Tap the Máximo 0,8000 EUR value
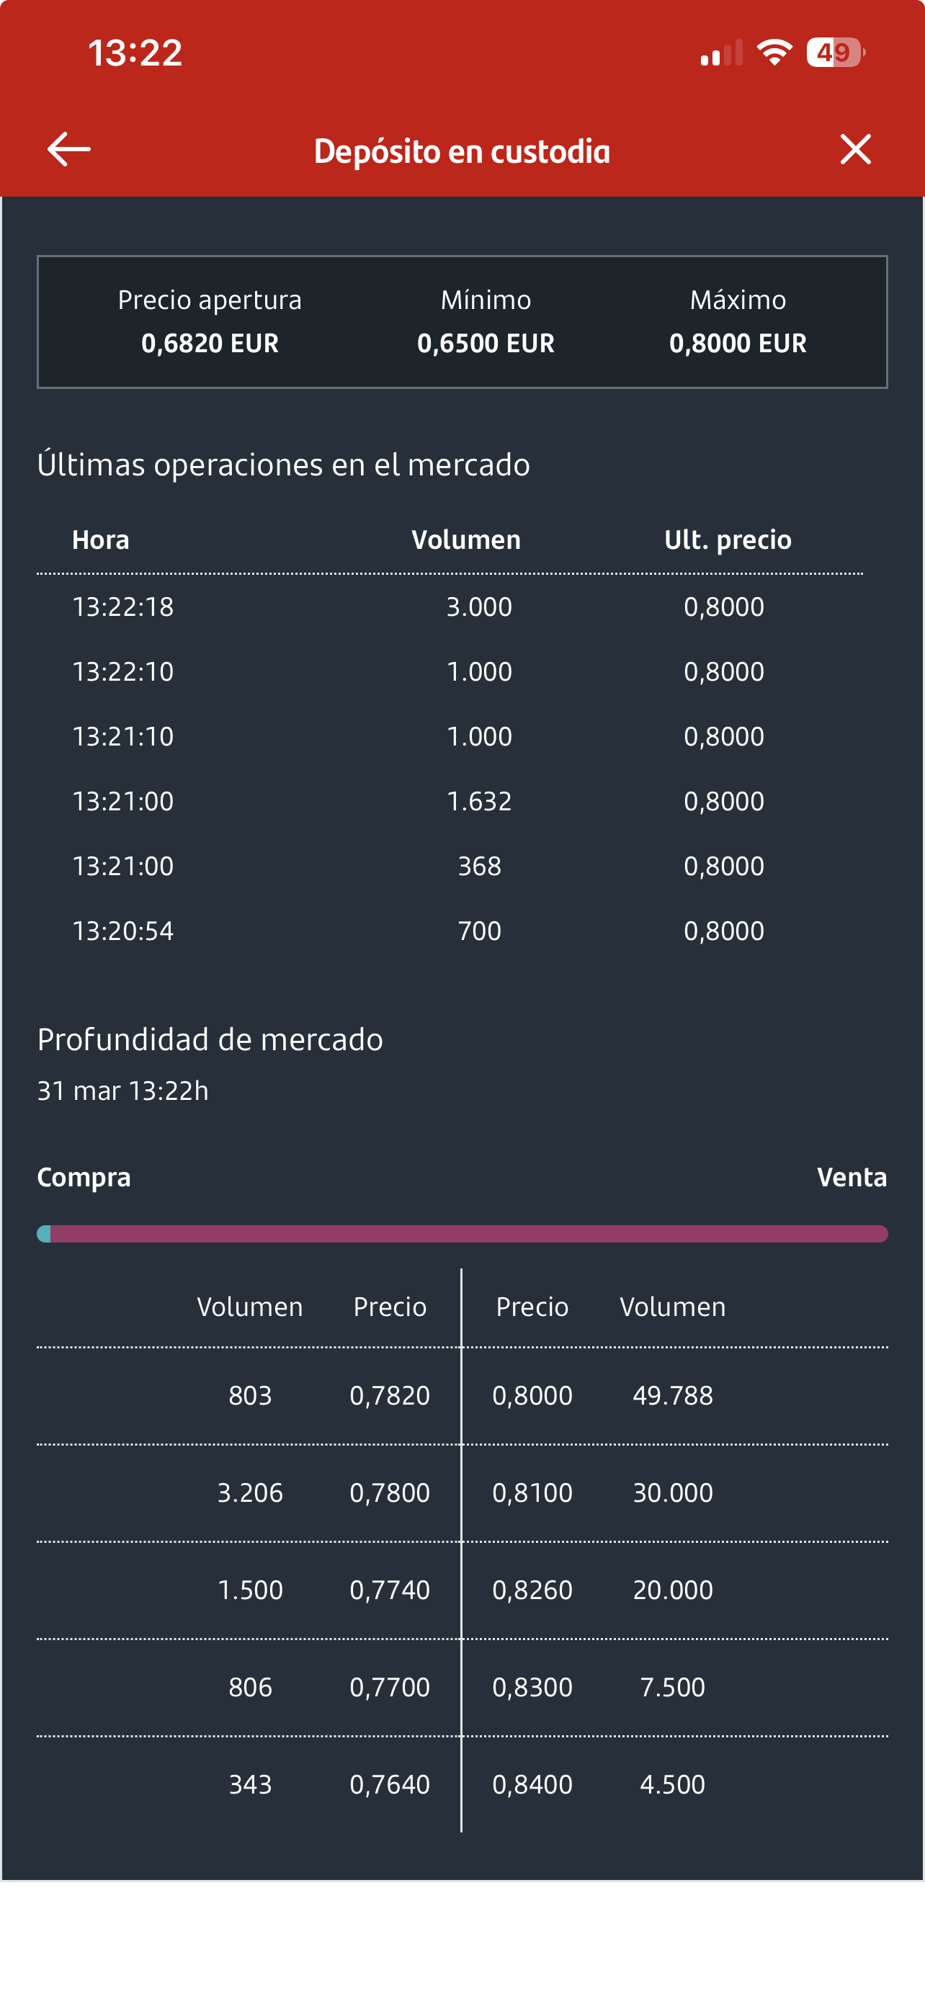This screenshot has height=2001, width=925. point(738,343)
